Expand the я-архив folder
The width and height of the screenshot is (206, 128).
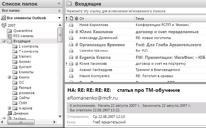click(x=9, y=108)
